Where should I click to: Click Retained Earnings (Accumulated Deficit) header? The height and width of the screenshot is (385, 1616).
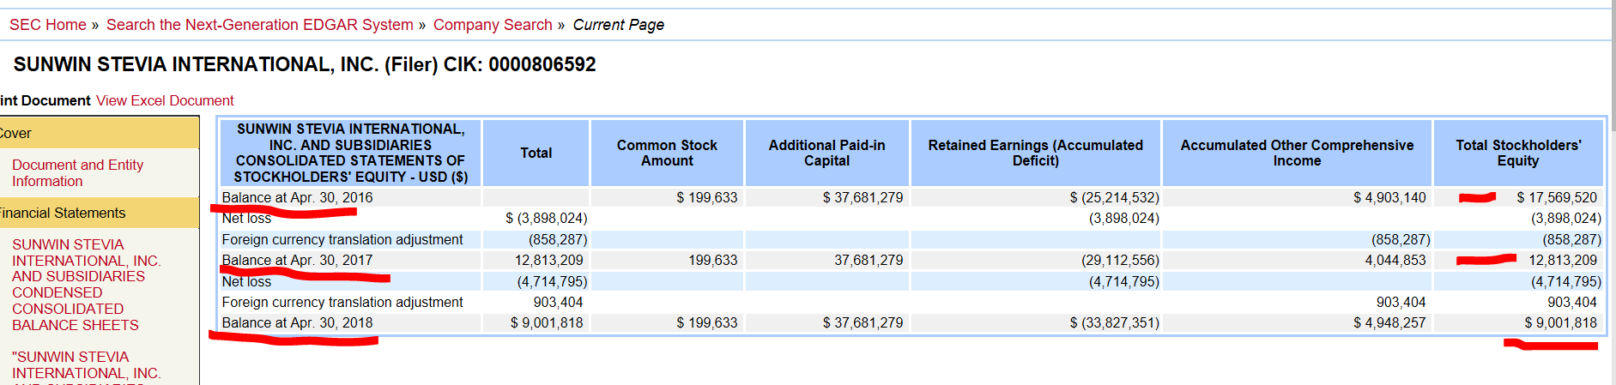click(x=1035, y=153)
